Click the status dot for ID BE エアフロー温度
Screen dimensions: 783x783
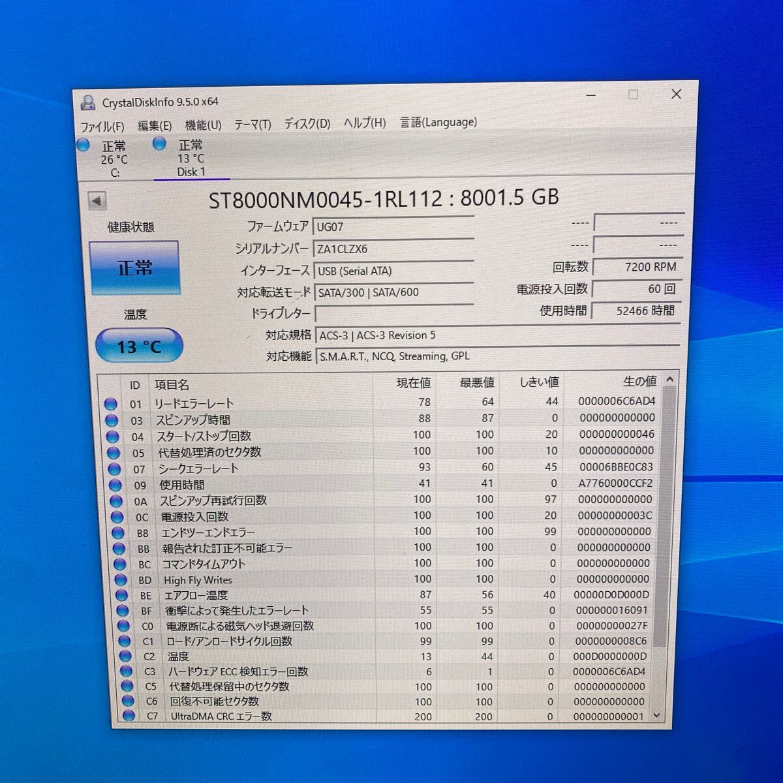[121, 596]
